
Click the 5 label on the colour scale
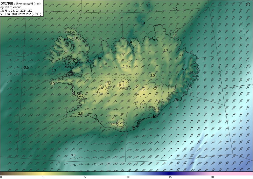[85, 177]
